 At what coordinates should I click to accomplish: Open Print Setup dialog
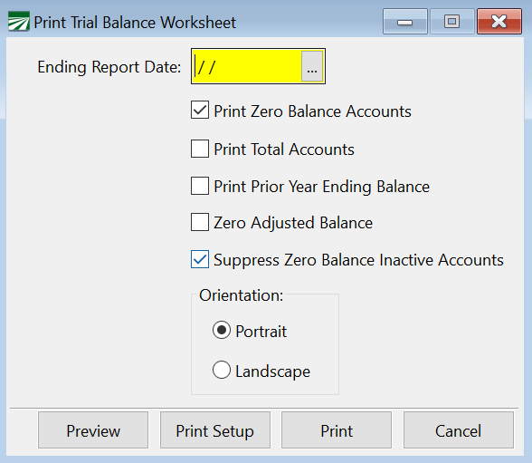coord(215,430)
